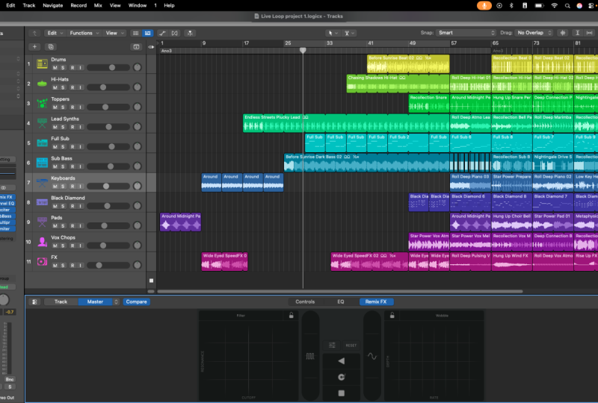Click the Hi-Hats track cymbal icon
The height and width of the screenshot is (403, 598).
[42, 84]
